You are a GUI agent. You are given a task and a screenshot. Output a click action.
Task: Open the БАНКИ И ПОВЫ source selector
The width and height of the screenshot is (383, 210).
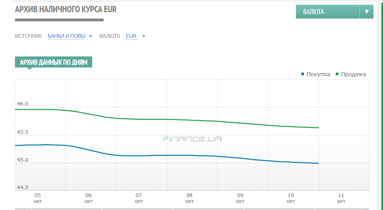pos(67,36)
